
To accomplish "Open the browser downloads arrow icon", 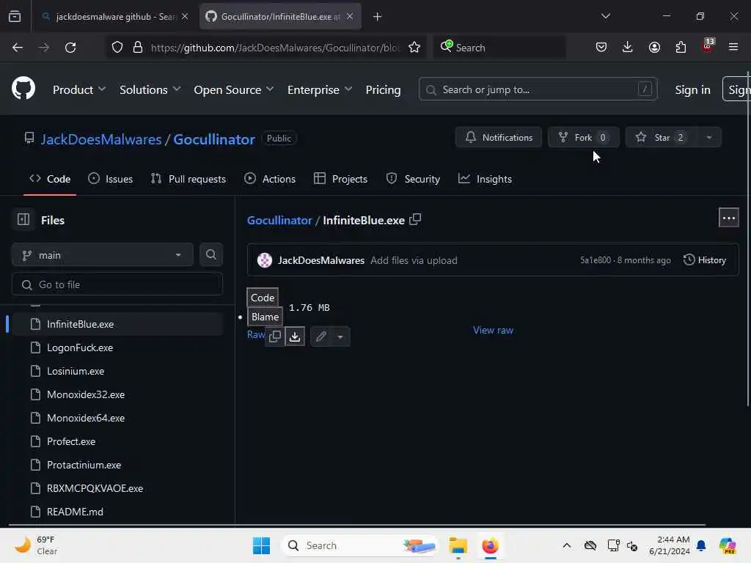I will [628, 47].
